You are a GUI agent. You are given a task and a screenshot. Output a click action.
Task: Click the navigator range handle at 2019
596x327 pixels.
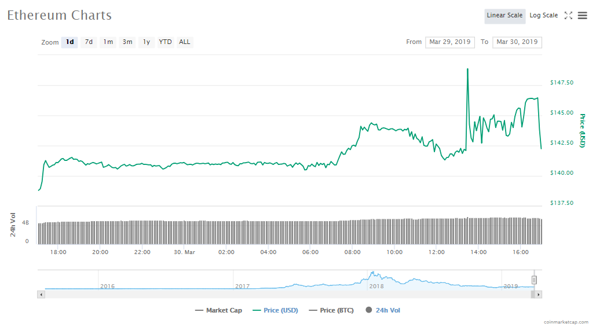534,280
